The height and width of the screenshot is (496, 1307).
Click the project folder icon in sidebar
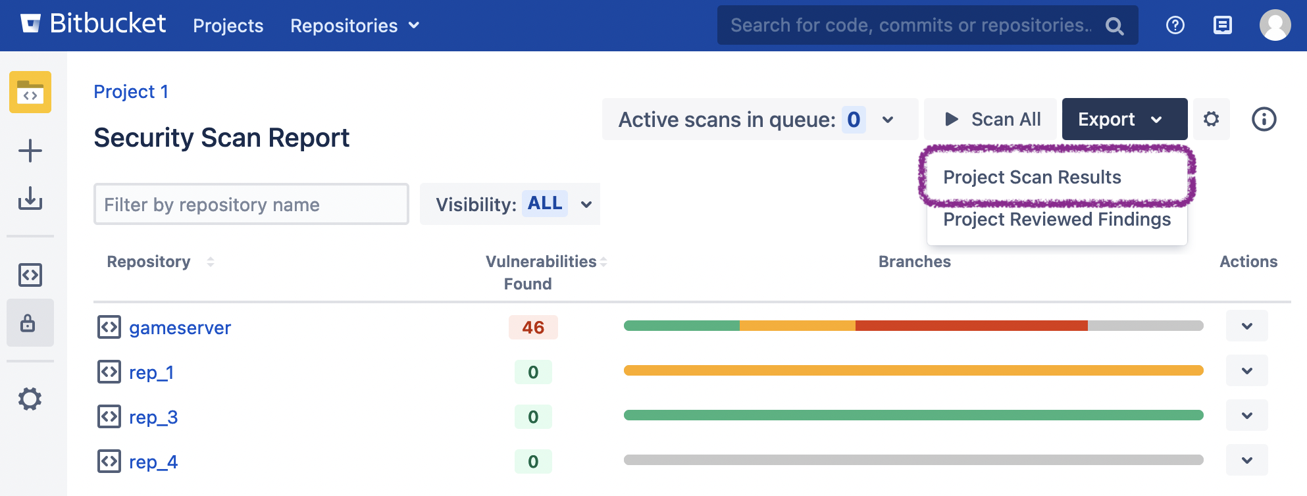(x=30, y=92)
